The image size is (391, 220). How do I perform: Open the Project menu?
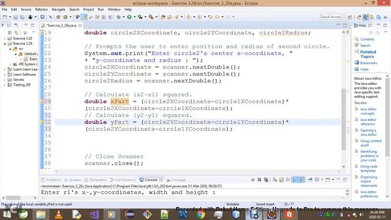tap(89, 10)
